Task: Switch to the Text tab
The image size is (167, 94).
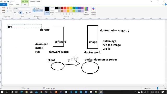Action: 25,4
